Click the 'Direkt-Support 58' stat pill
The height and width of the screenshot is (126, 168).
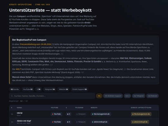tap(79, 89)
